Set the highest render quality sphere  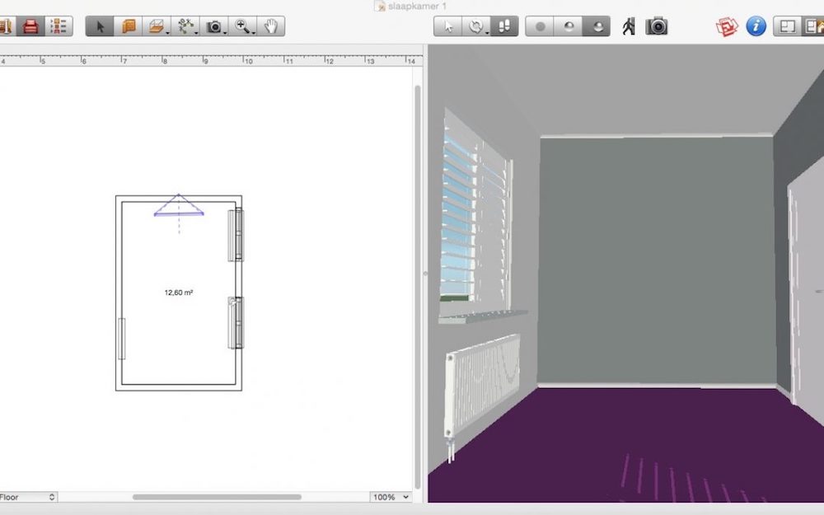(597, 26)
